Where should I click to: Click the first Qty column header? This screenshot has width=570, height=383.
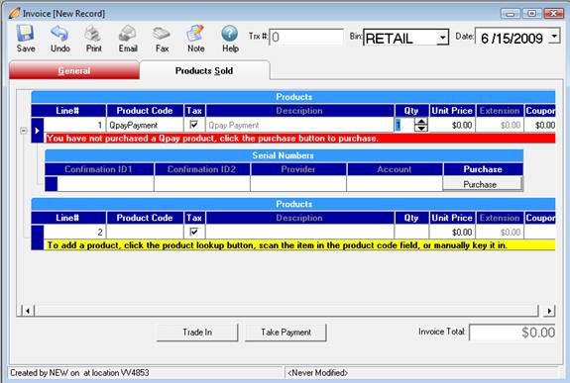point(411,111)
